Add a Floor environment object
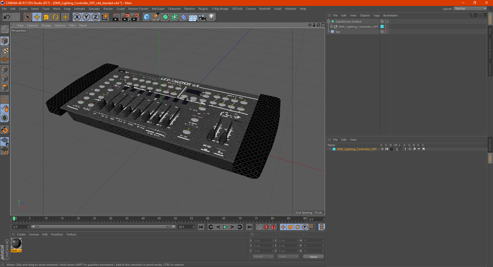 click(x=193, y=17)
